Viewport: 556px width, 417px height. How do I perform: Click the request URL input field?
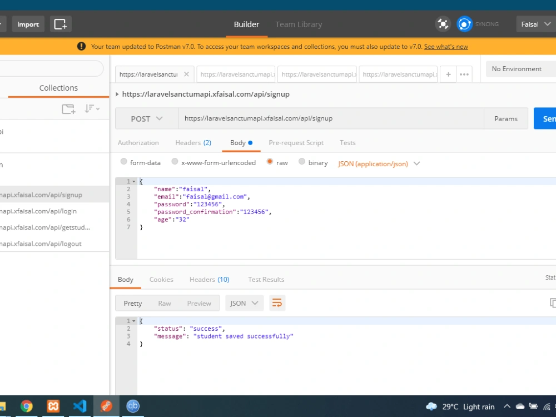coord(331,118)
